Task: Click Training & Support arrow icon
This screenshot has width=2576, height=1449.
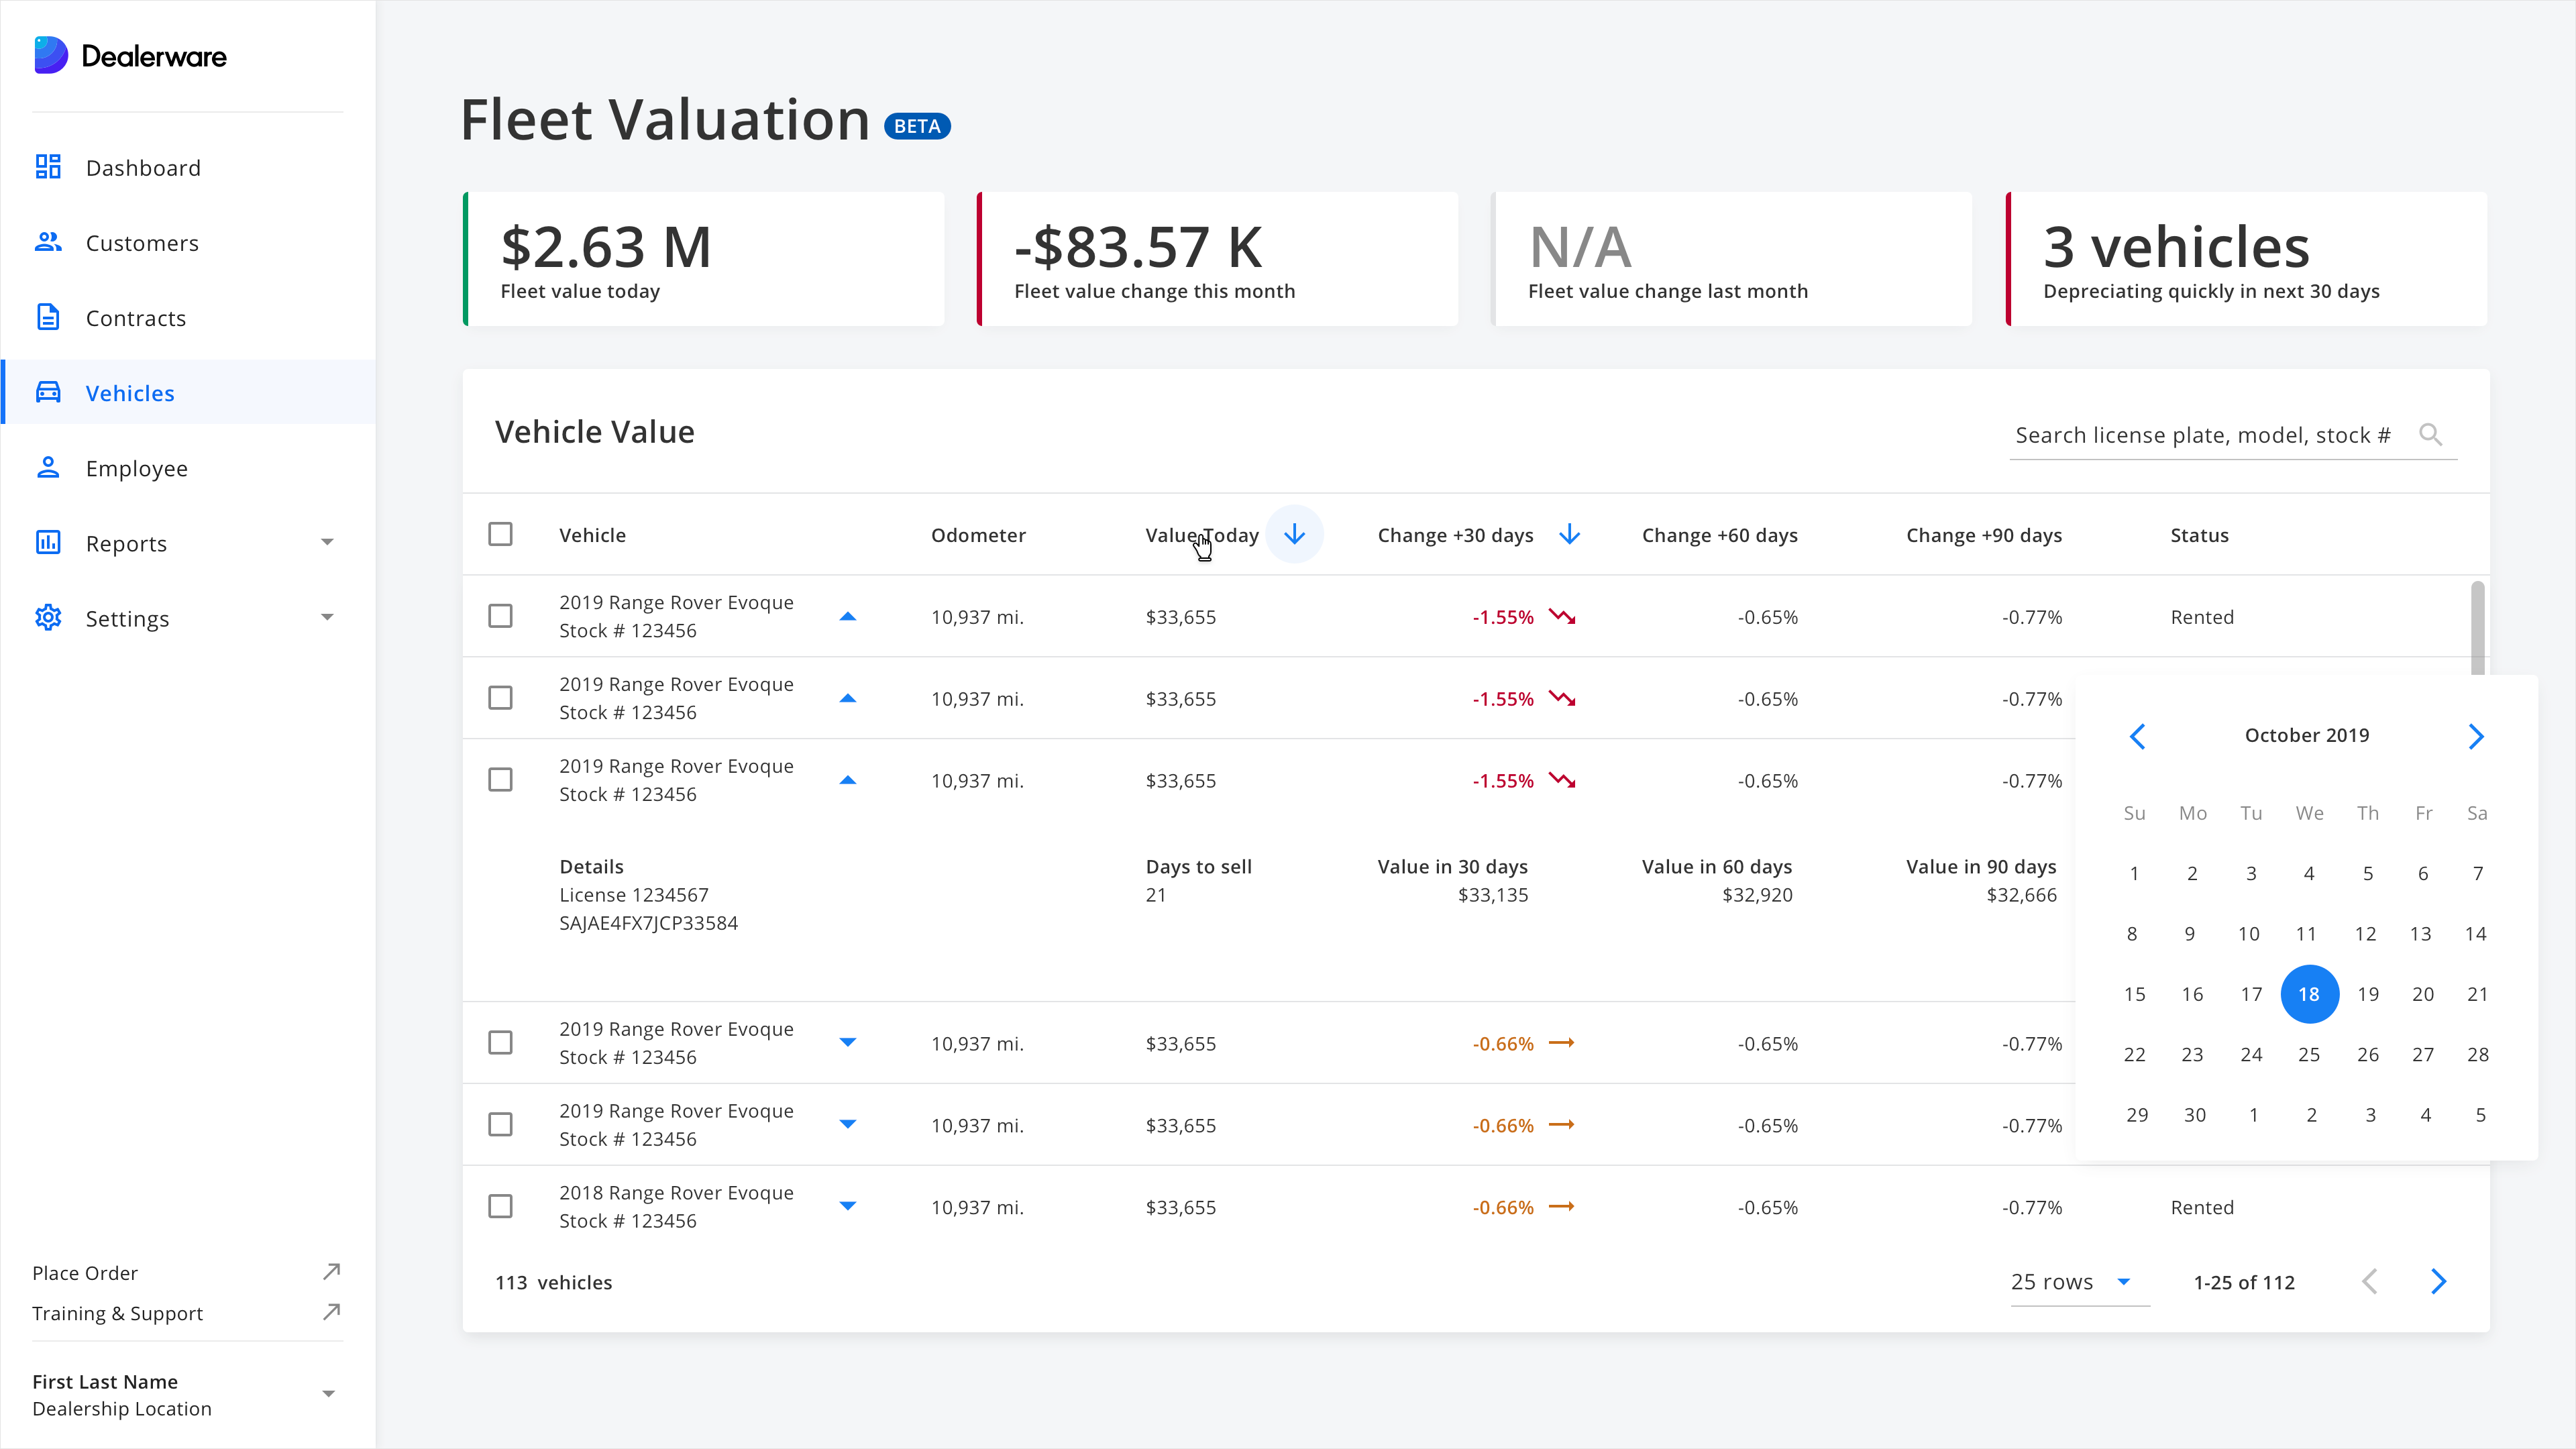Action: [x=332, y=1312]
